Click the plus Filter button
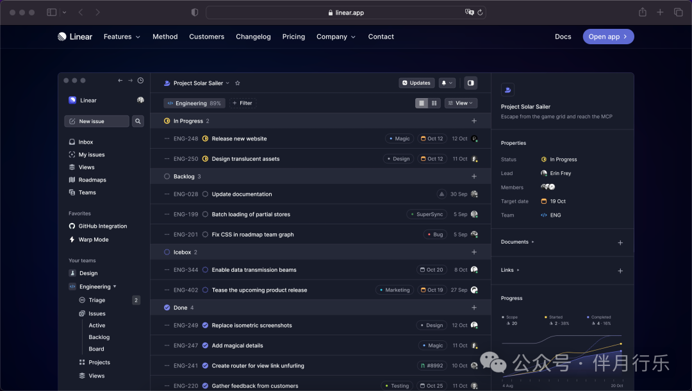The image size is (692, 391). point(242,103)
